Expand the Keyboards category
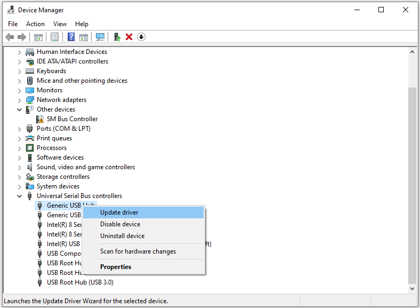Viewport: 420px width, 308px height. tap(20, 71)
